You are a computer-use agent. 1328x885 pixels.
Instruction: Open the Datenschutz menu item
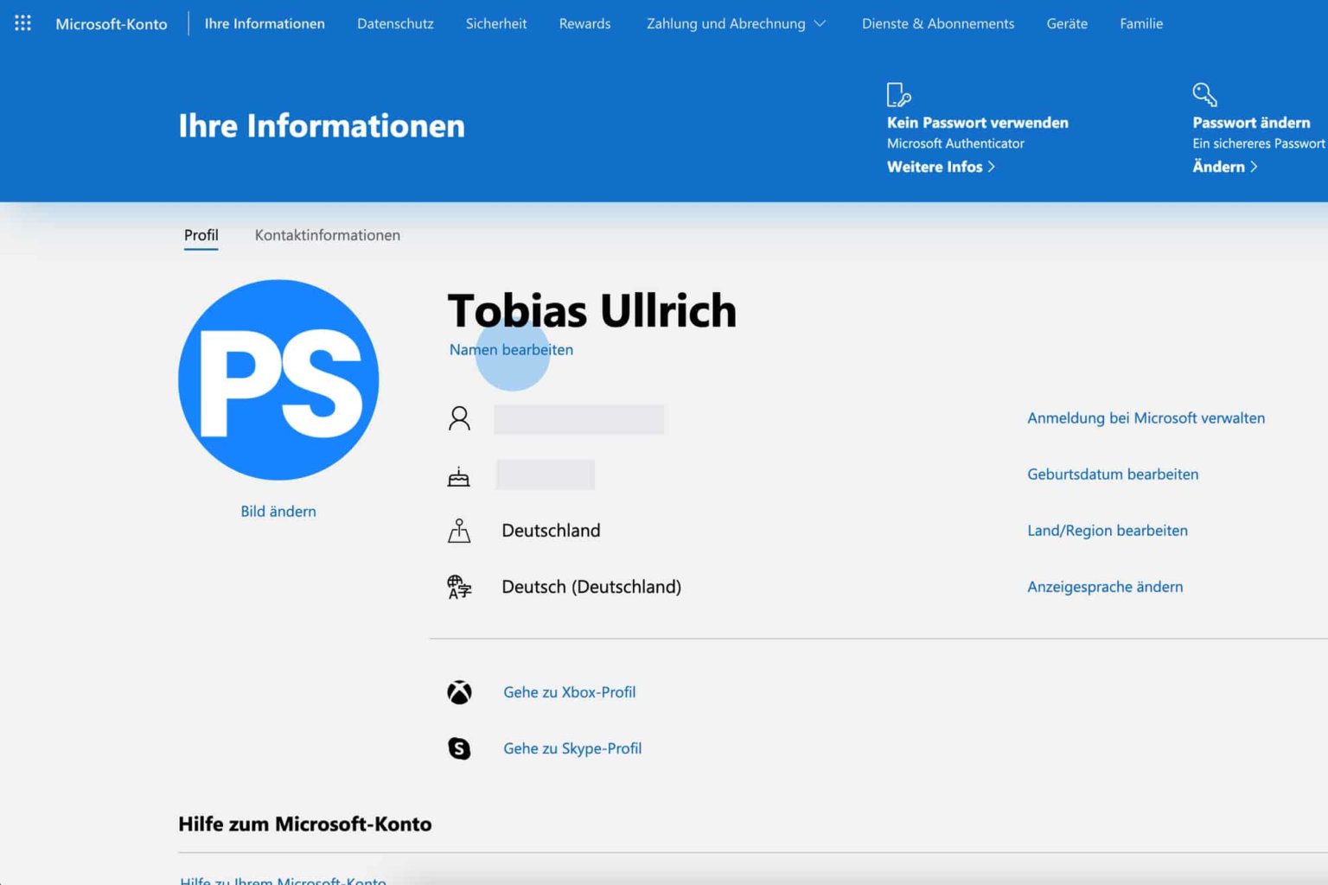[395, 23]
